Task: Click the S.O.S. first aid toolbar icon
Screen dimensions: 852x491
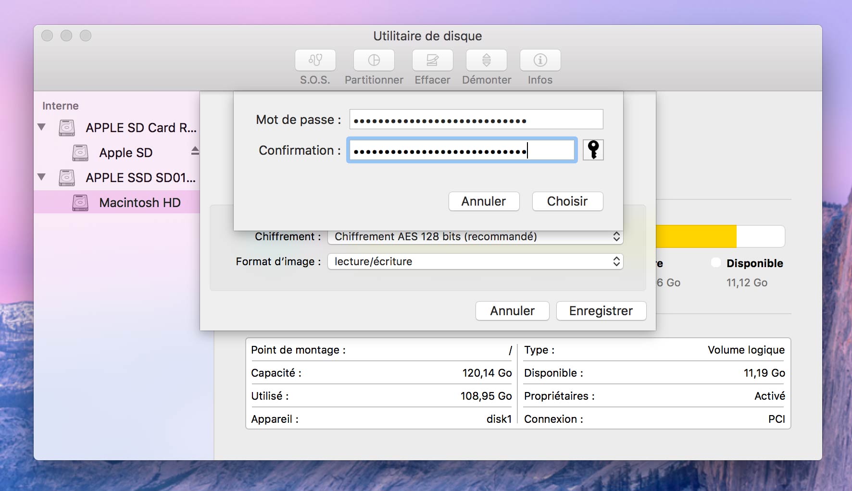Action: (315, 60)
